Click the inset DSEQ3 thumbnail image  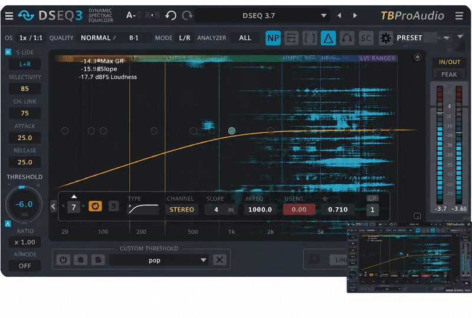pyautogui.click(x=409, y=257)
